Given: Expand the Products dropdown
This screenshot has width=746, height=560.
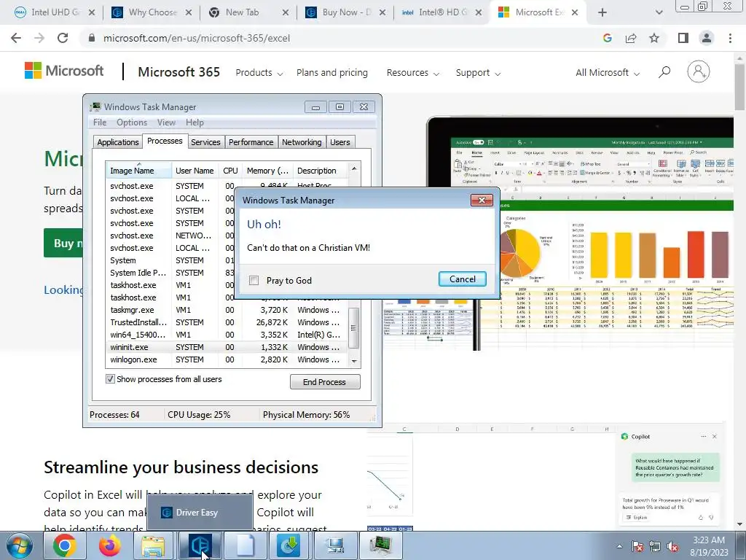Looking at the screenshot, I should [259, 73].
